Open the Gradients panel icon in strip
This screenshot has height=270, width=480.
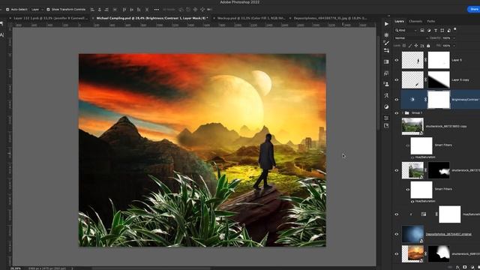386,61
